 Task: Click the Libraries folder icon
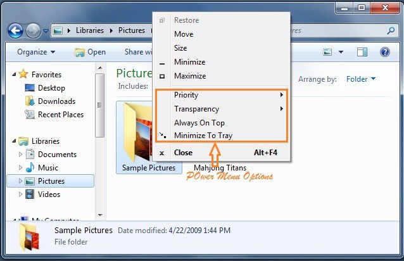pyautogui.click(x=23, y=141)
